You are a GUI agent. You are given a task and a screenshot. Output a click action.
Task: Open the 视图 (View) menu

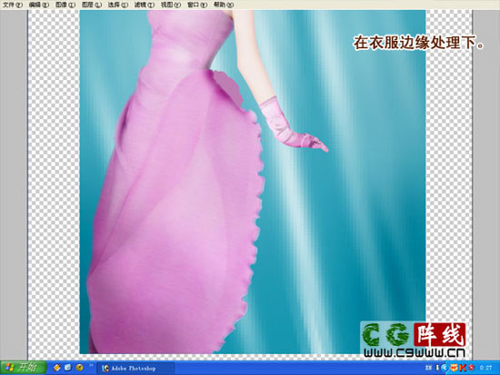[x=171, y=5]
